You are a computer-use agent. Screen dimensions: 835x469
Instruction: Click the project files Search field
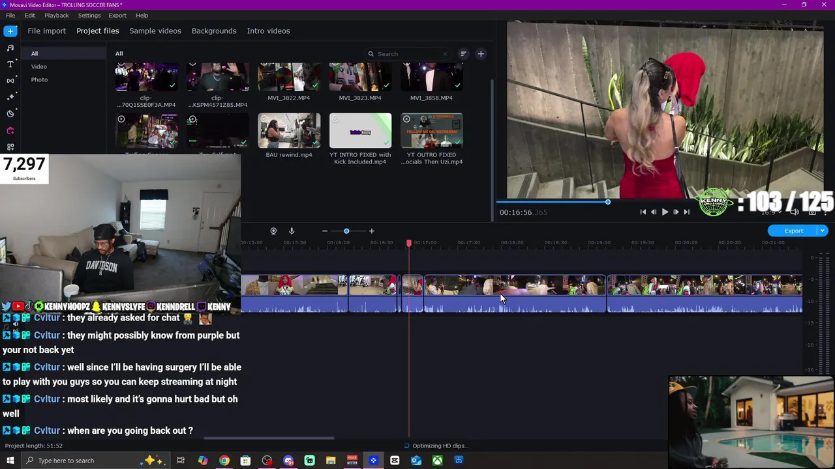point(408,54)
